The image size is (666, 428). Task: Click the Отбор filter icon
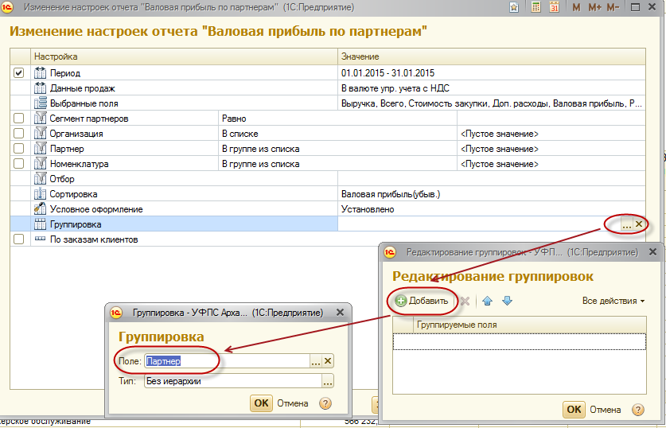pyautogui.click(x=40, y=179)
